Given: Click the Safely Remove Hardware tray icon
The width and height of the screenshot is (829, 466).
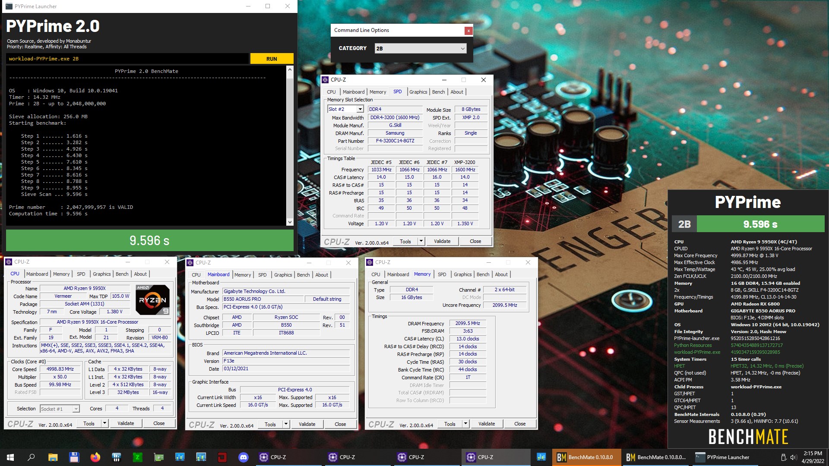Looking at the screenshot, I should point(784,457).
